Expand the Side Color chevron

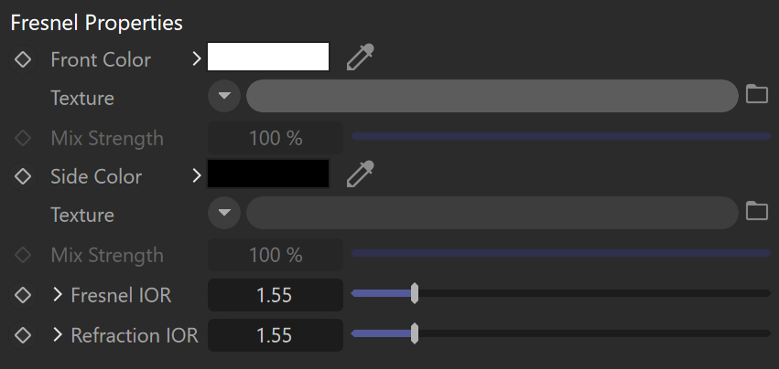point(197,175)
